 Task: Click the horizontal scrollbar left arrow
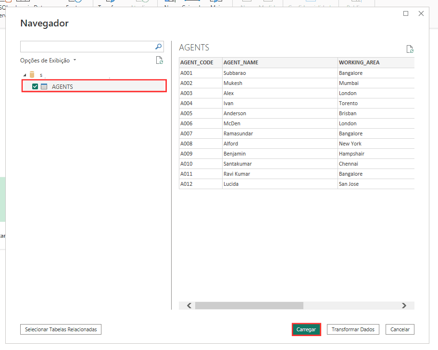[x=189, y=305]
